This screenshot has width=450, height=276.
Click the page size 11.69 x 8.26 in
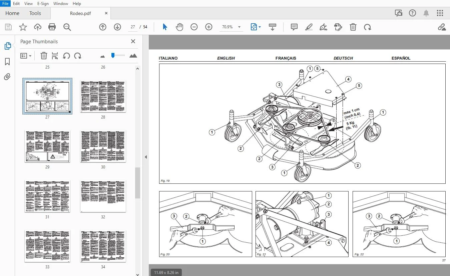coord(166,272)
